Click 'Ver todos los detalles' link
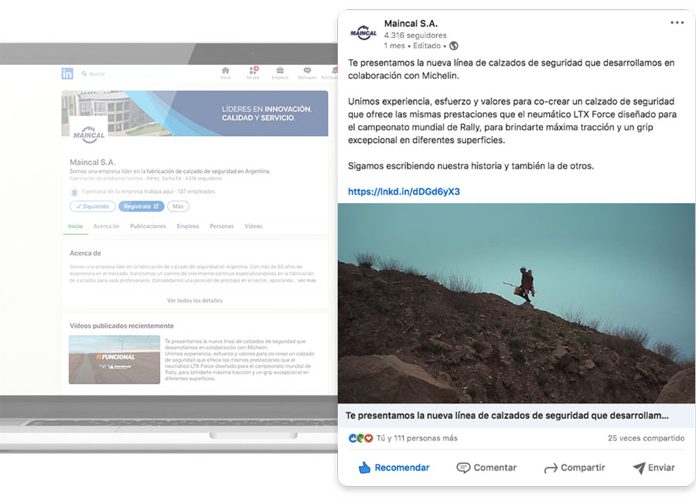Viewport: 696px width, 500px height. tap(195, 301)
